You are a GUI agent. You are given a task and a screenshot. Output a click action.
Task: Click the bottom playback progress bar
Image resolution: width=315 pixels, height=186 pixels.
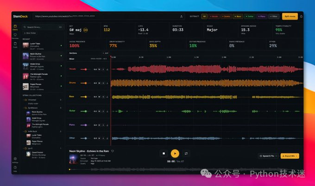point(185,169)
